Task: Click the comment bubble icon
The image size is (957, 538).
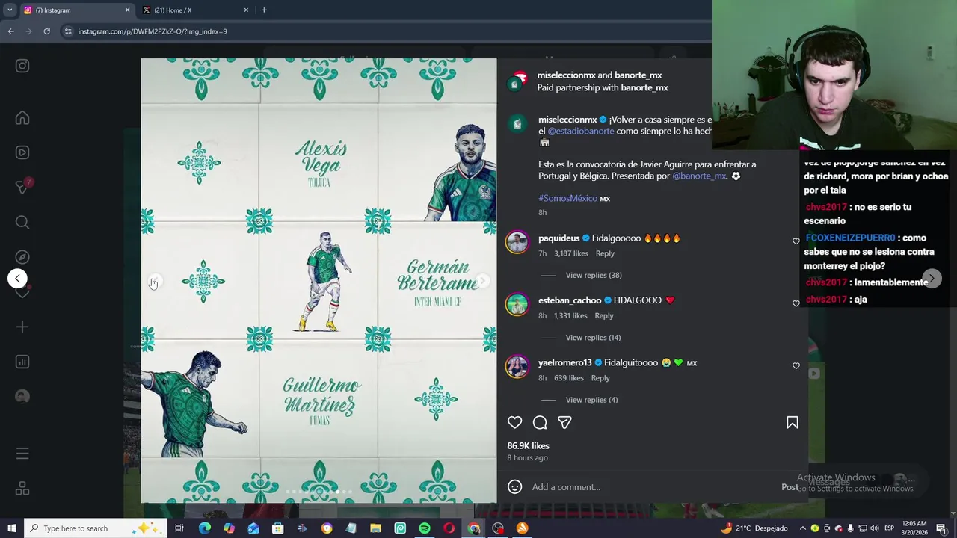Action: (x=540, y=423)
